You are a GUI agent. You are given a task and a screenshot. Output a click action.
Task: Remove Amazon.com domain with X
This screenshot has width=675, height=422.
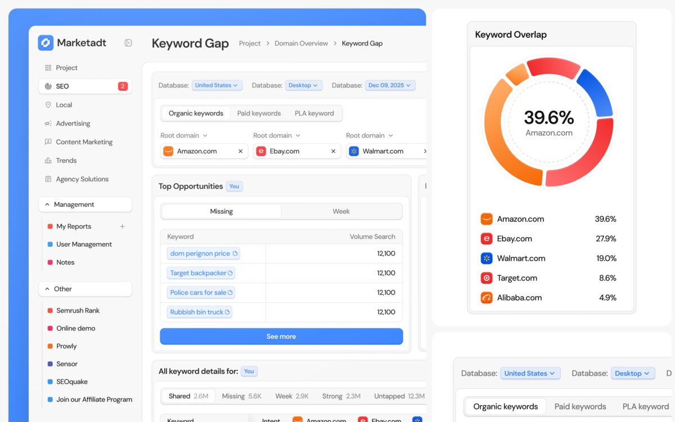point(240,151)
